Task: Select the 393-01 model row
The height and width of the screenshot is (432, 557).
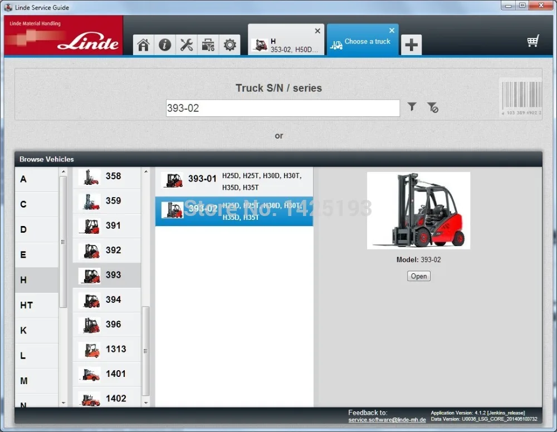Action: (234, 181)
